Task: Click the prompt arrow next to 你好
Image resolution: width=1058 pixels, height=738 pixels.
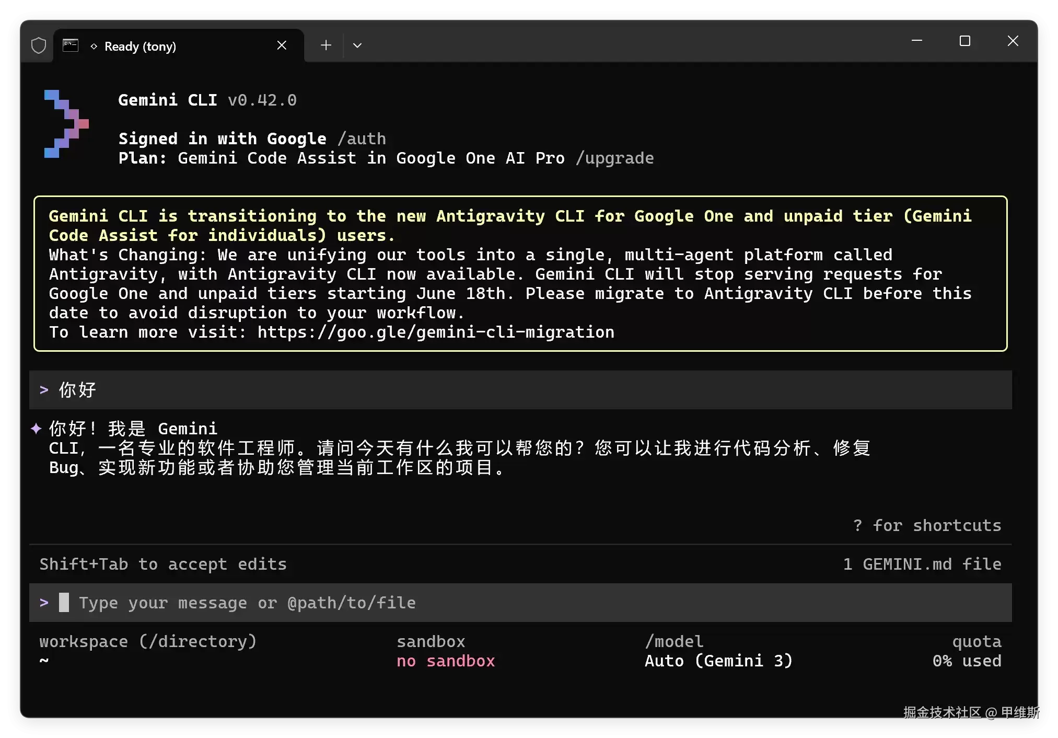Action: [x=44, y=390]
